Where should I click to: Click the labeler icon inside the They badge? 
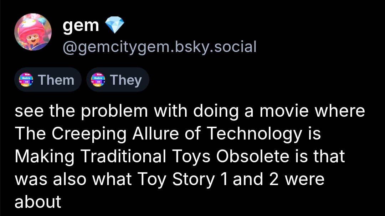coord(98,80)
